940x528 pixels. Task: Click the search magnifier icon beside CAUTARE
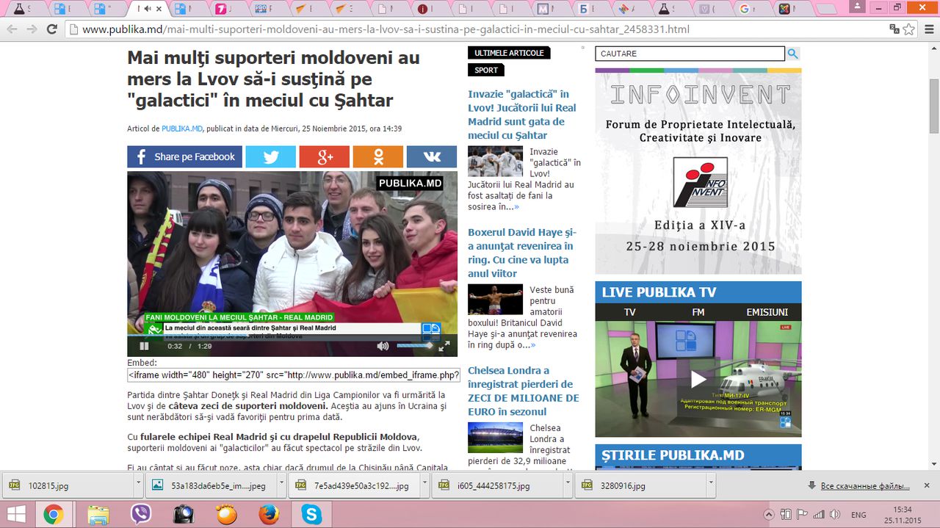[x=793, y=54]
